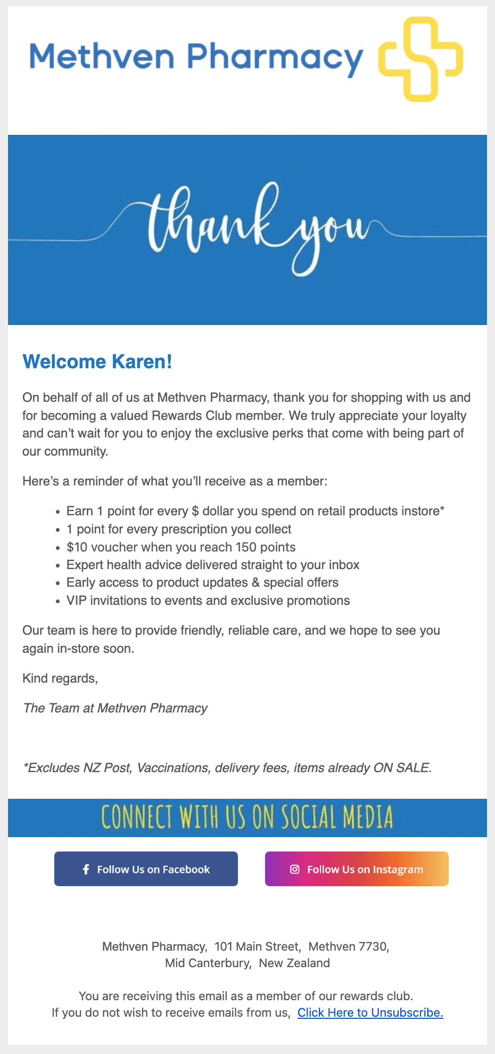
Task: Select the Welcome Karen! heading
Action: click(x=97, y=361)
